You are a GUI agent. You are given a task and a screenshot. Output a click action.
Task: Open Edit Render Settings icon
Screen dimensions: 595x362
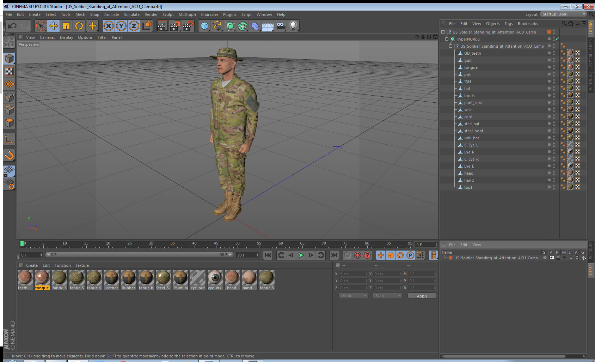188,26
